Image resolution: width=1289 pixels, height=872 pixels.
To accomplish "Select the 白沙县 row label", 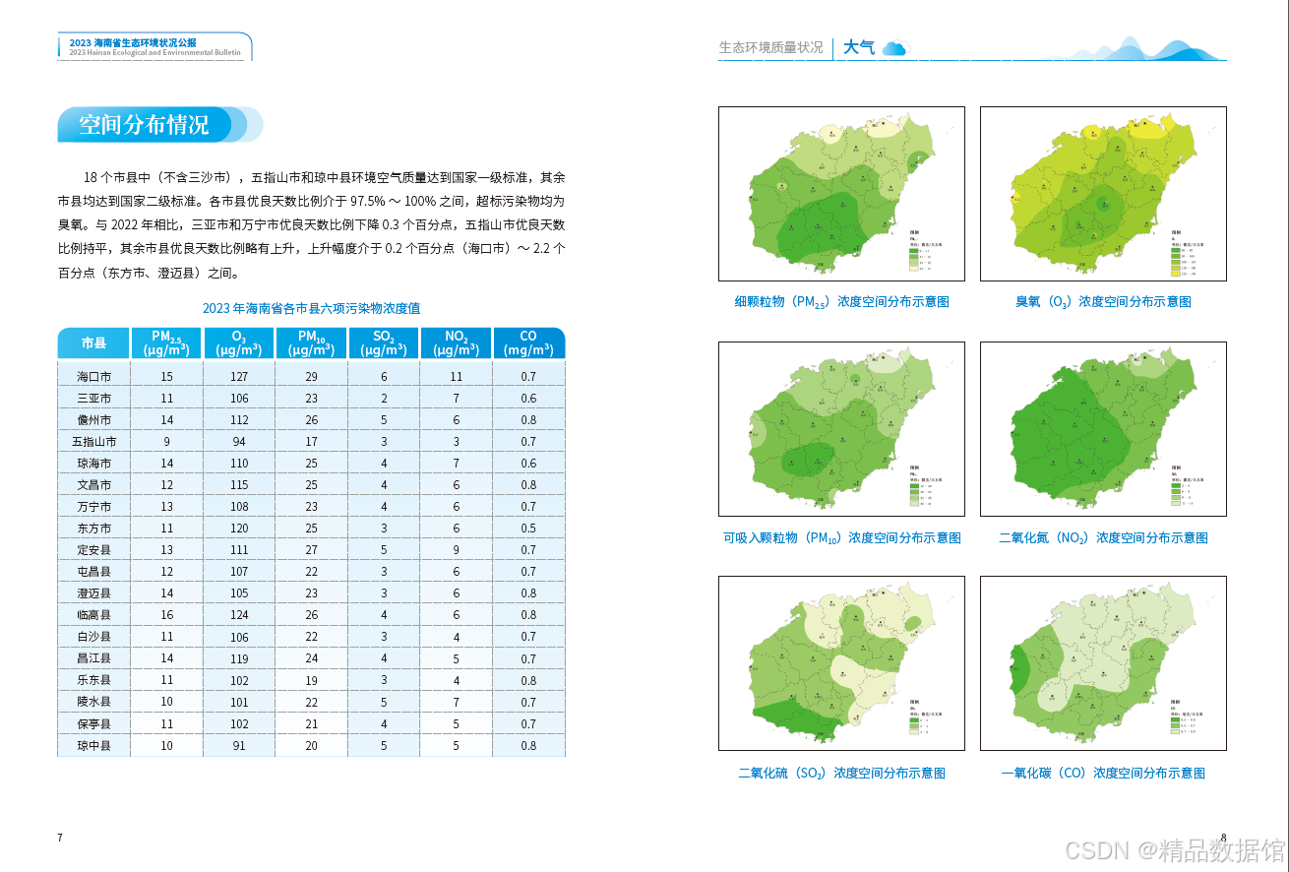I will pos(94,637).
